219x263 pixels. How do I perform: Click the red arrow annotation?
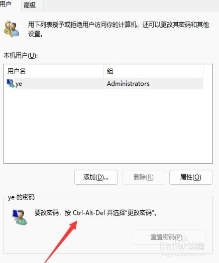coord(61,241)
